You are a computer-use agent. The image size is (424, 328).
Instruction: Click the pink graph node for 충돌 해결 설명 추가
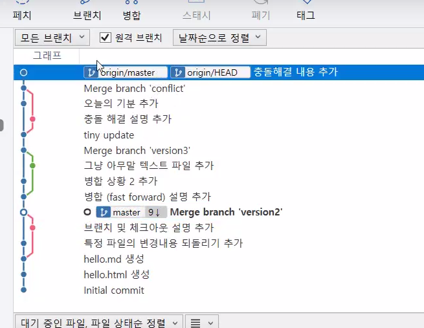(32, 119)
